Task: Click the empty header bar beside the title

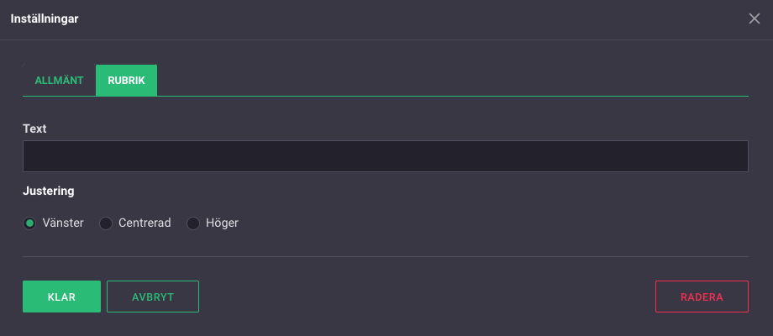Action: point(403,18)
